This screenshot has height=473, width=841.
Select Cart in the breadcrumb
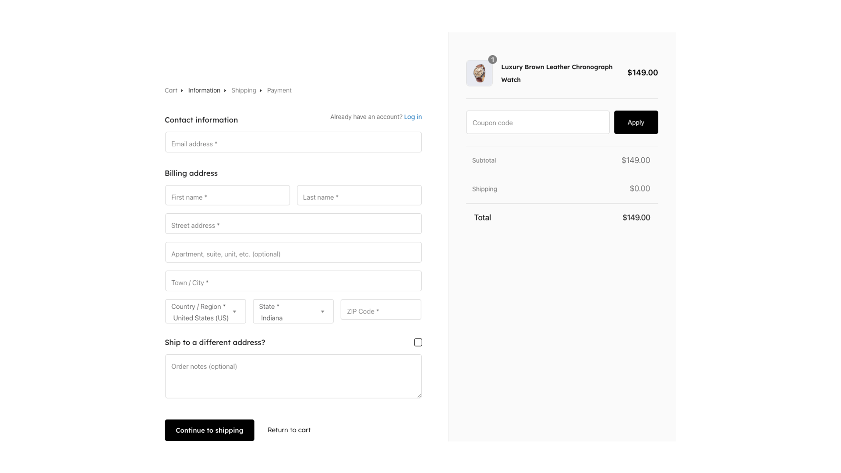[171, 90]
